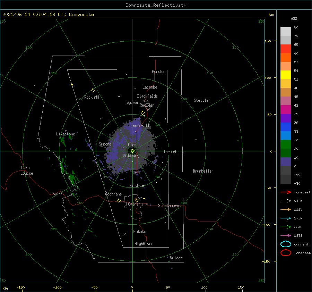Click the Blackfalds label

point(147,96)
